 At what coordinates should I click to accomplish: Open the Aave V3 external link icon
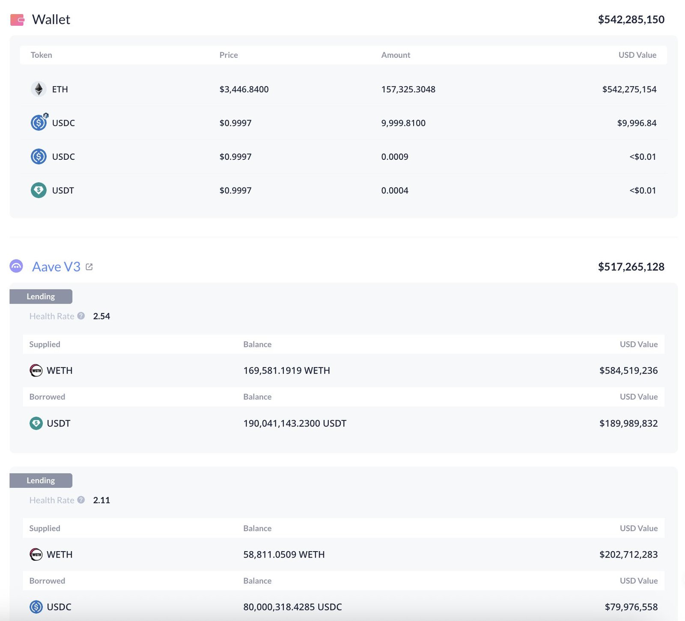click(89, 266)
